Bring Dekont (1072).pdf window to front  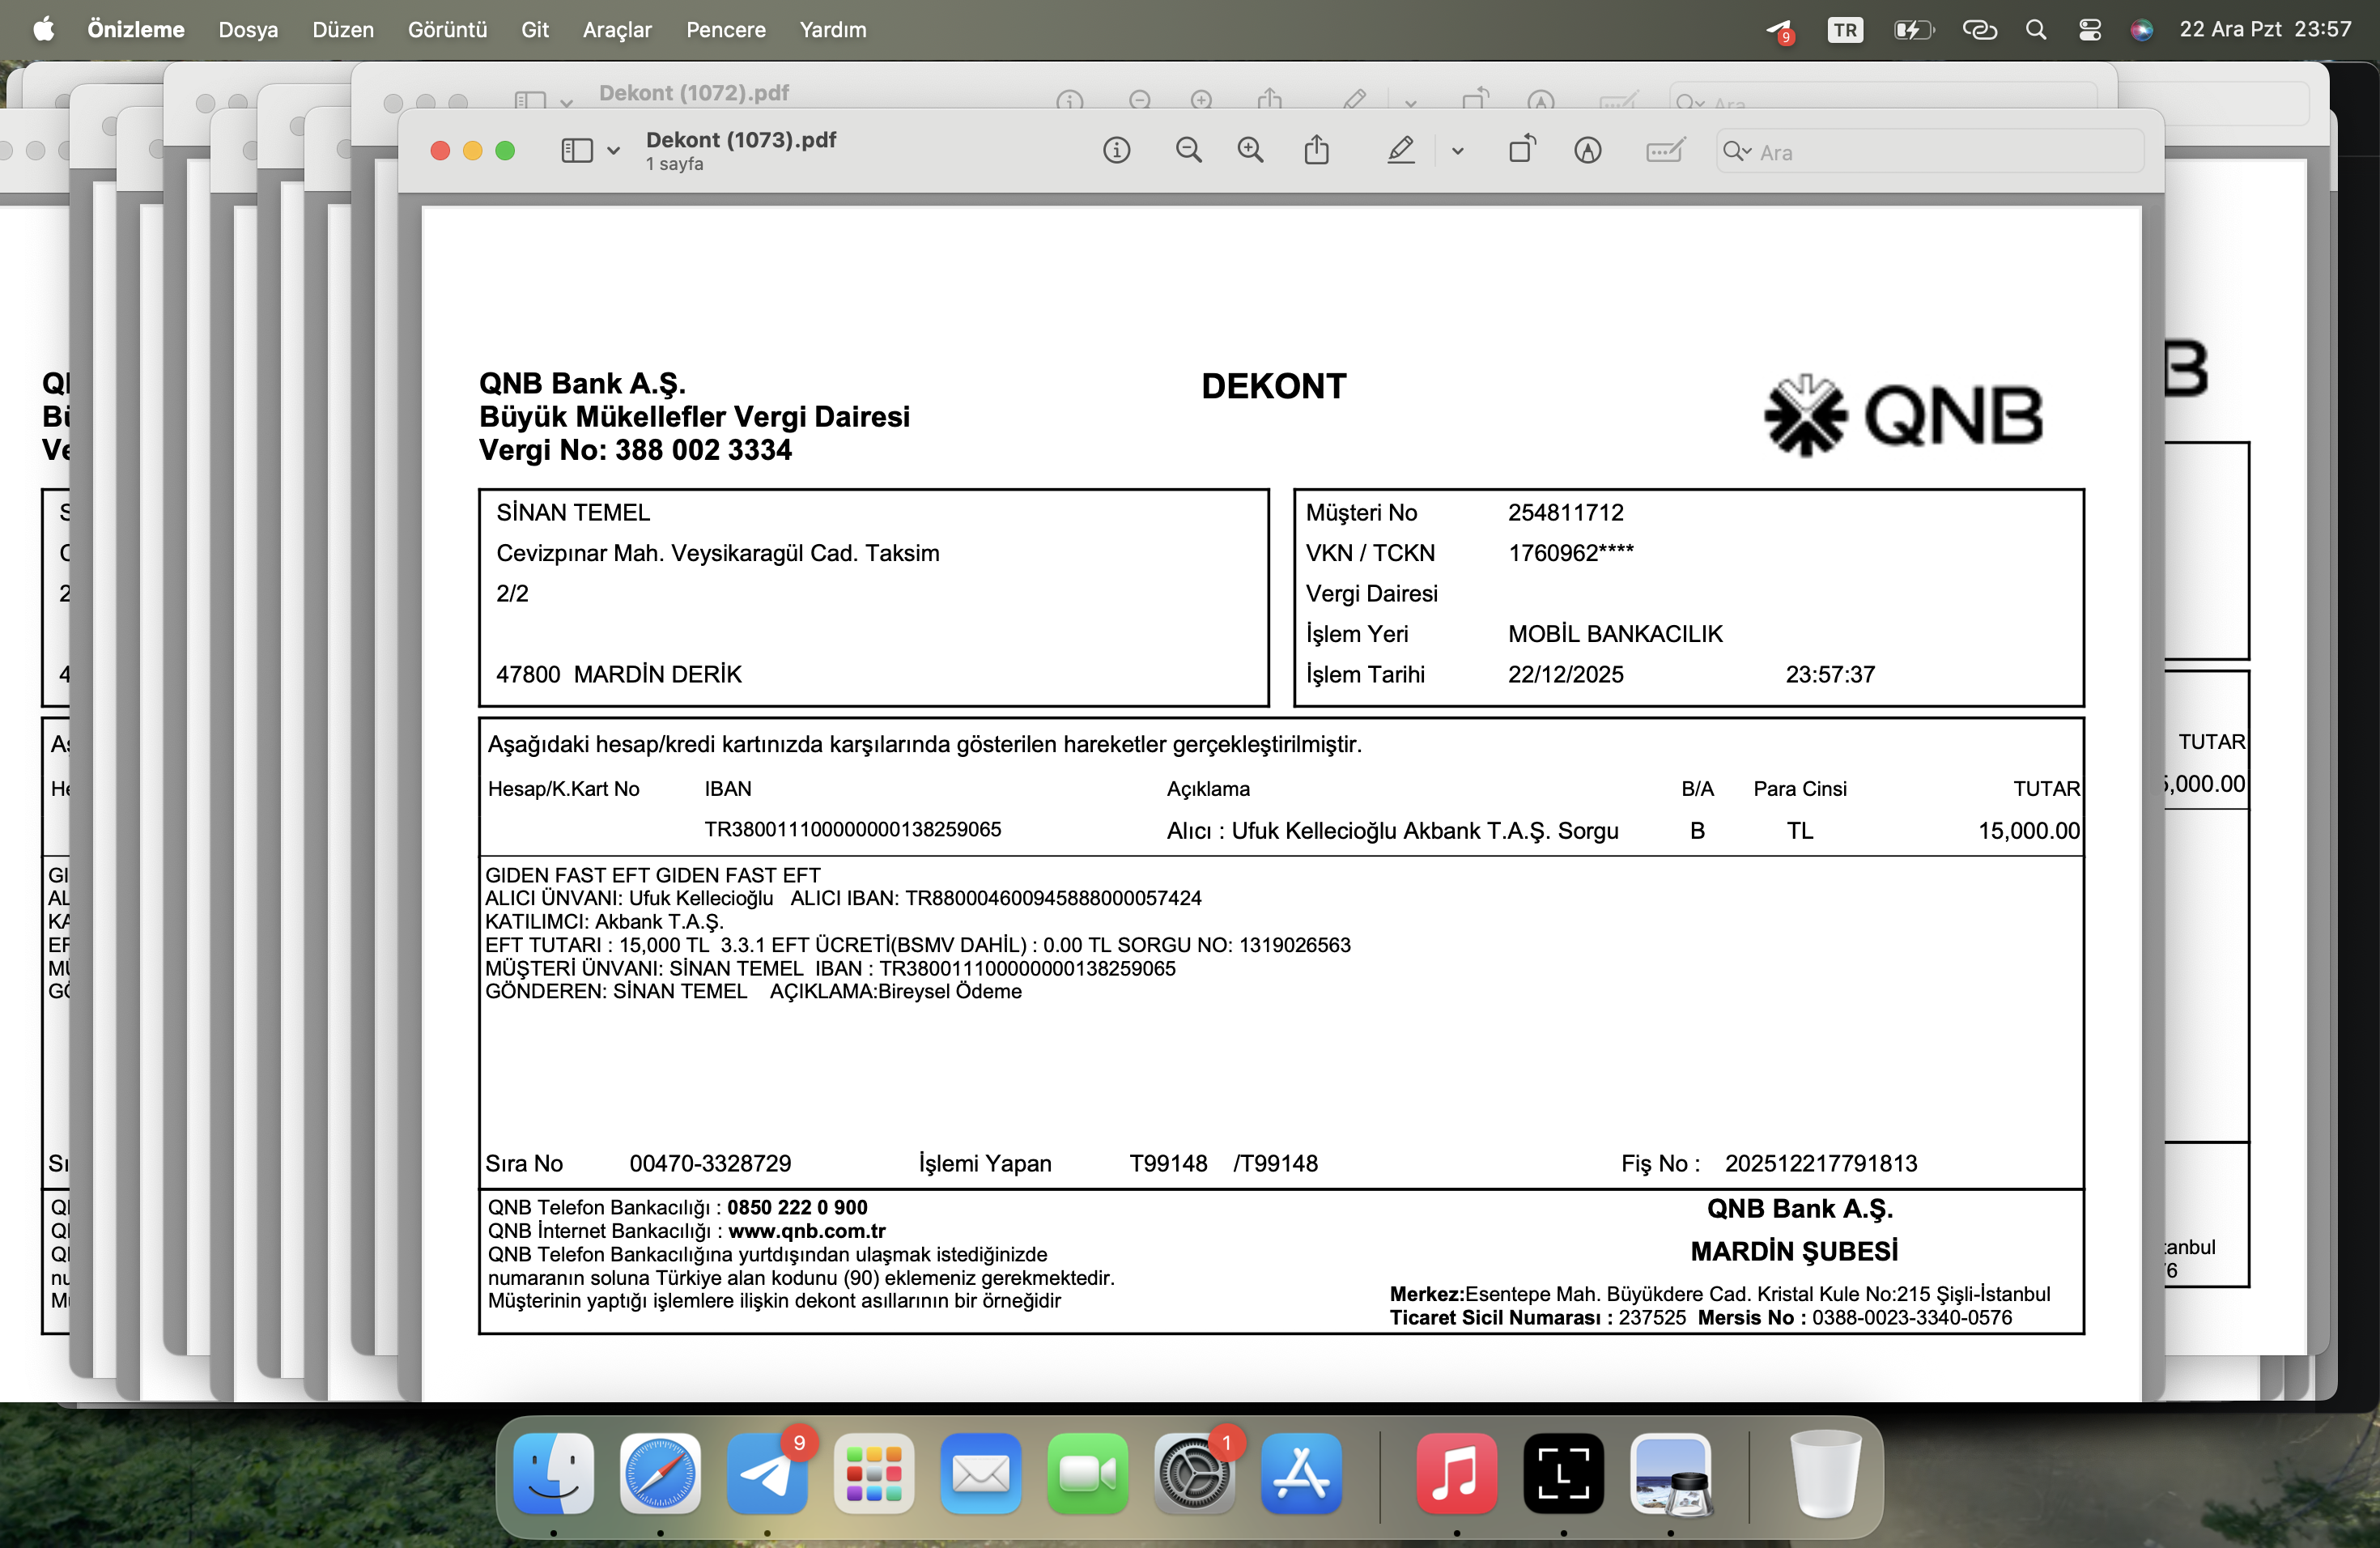click(x=694, y=92)
